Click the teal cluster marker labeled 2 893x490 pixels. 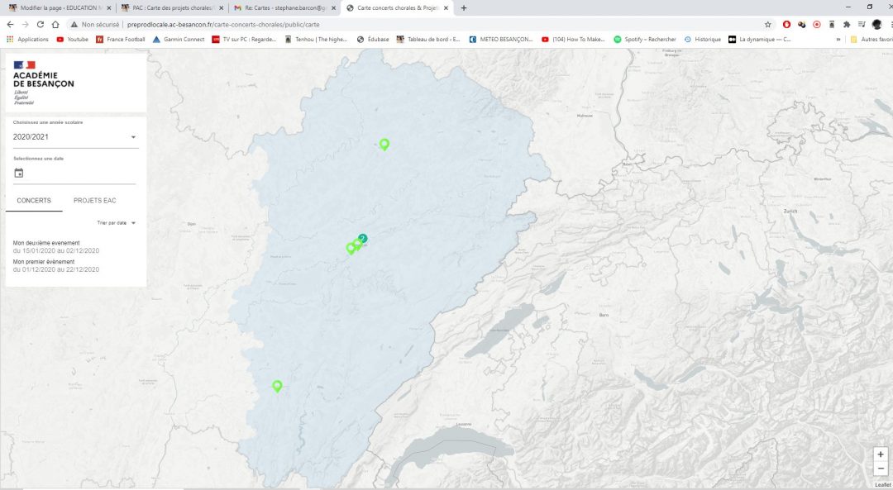coord(363,239)
